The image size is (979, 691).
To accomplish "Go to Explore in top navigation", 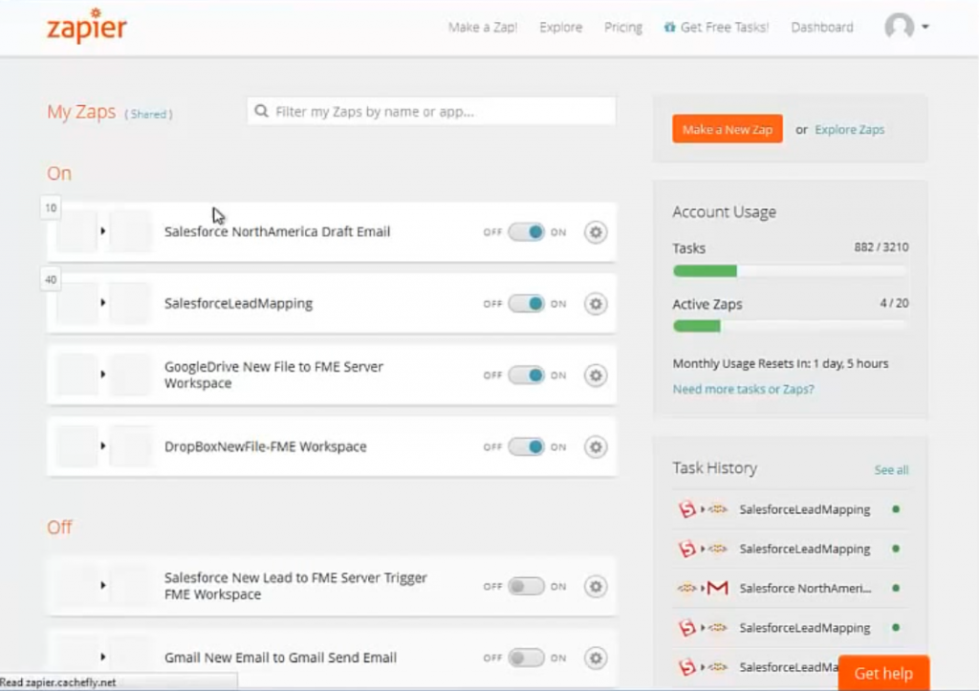I will pos(560,28).
